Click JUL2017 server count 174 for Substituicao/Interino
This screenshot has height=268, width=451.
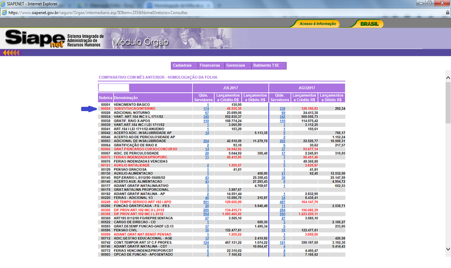point(206,109)
